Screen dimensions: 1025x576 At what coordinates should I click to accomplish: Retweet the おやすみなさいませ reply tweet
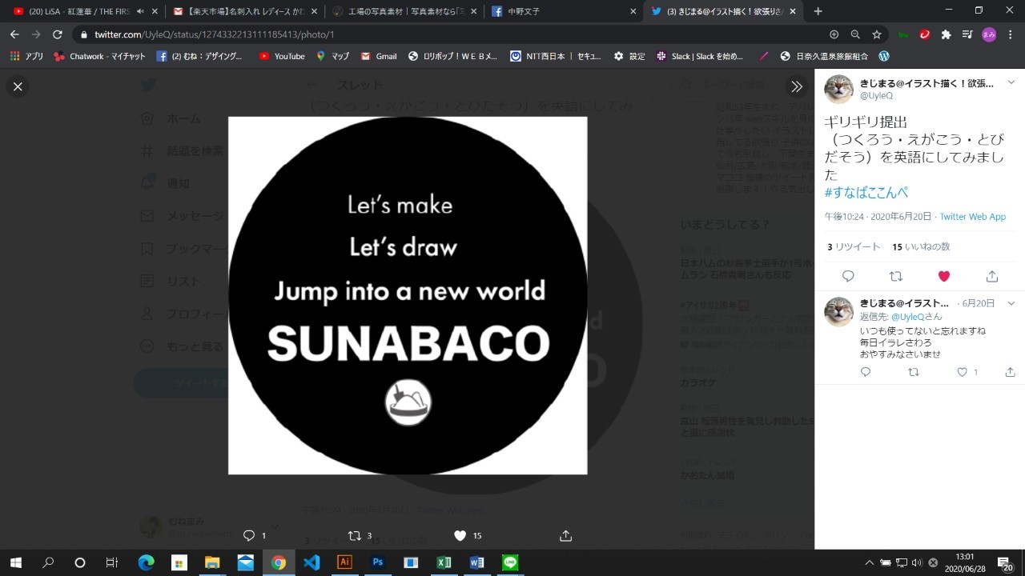(914, 372)
